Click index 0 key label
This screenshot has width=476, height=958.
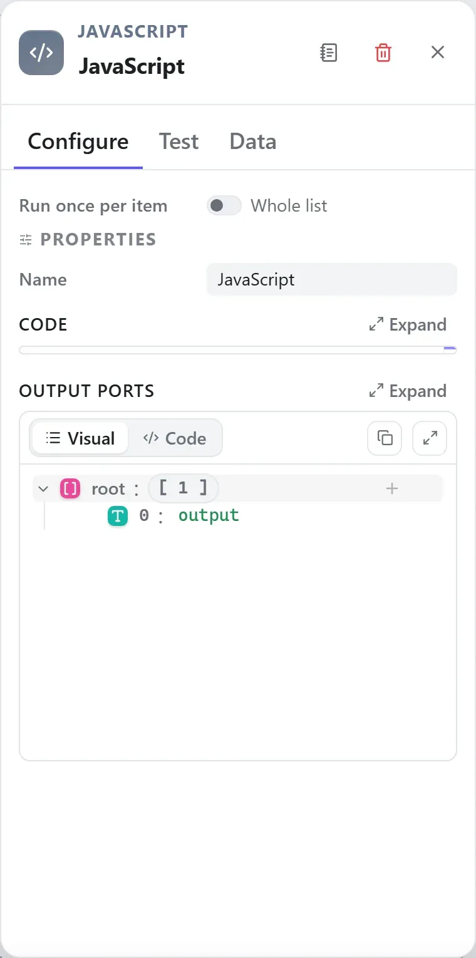[x=144, y=516]
